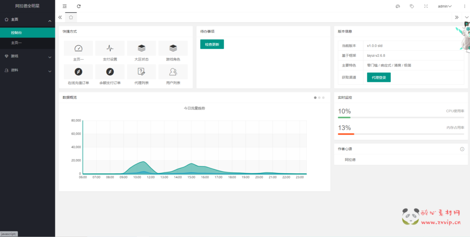This screenshot has width=470, height=237.
Task: Enter fullscreen using the header fullscreen icon
Action: (426, 6)
